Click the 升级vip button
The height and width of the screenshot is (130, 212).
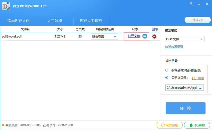(x=198, y=20)
